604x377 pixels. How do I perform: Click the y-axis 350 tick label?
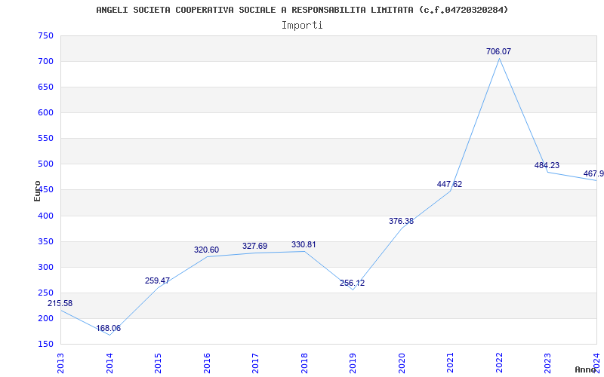point(45,241)
